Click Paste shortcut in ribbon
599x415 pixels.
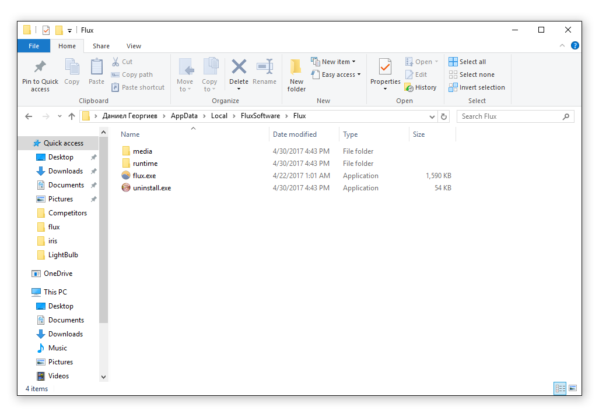point(138,87)
